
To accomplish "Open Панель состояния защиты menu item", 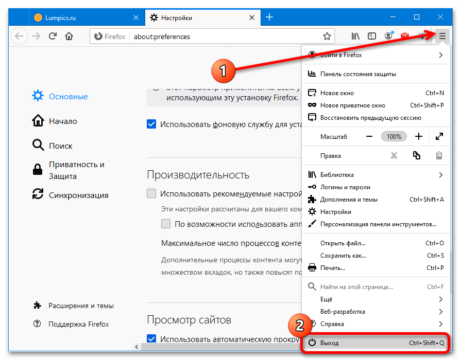I will [376, 74].
